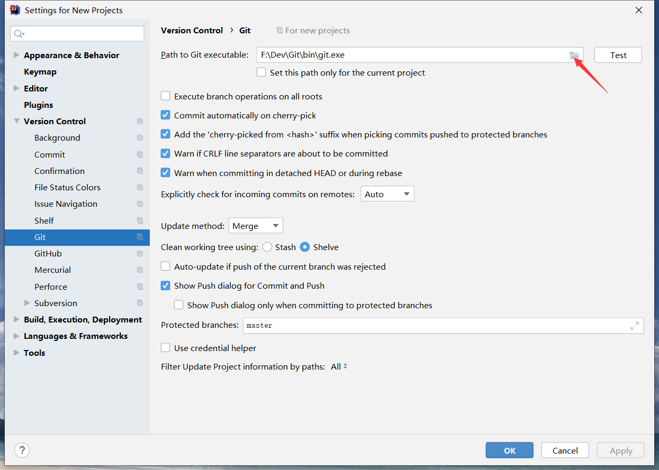Image resolution: width=659 pixels, height=470 pixels.
Task: Open the GitHub settings page
Action: click(x=48, y=253)
